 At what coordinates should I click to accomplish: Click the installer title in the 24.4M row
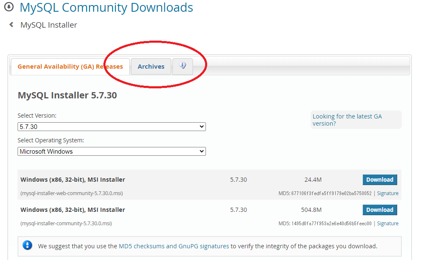(x=73, y=180)
